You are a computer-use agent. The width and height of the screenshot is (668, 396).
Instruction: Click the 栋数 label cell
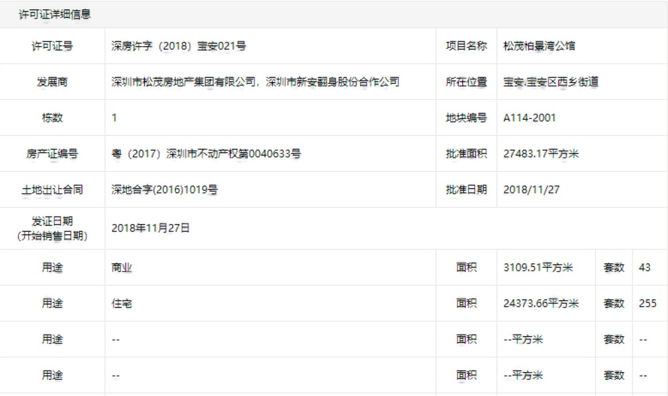[x=52, y=118]
